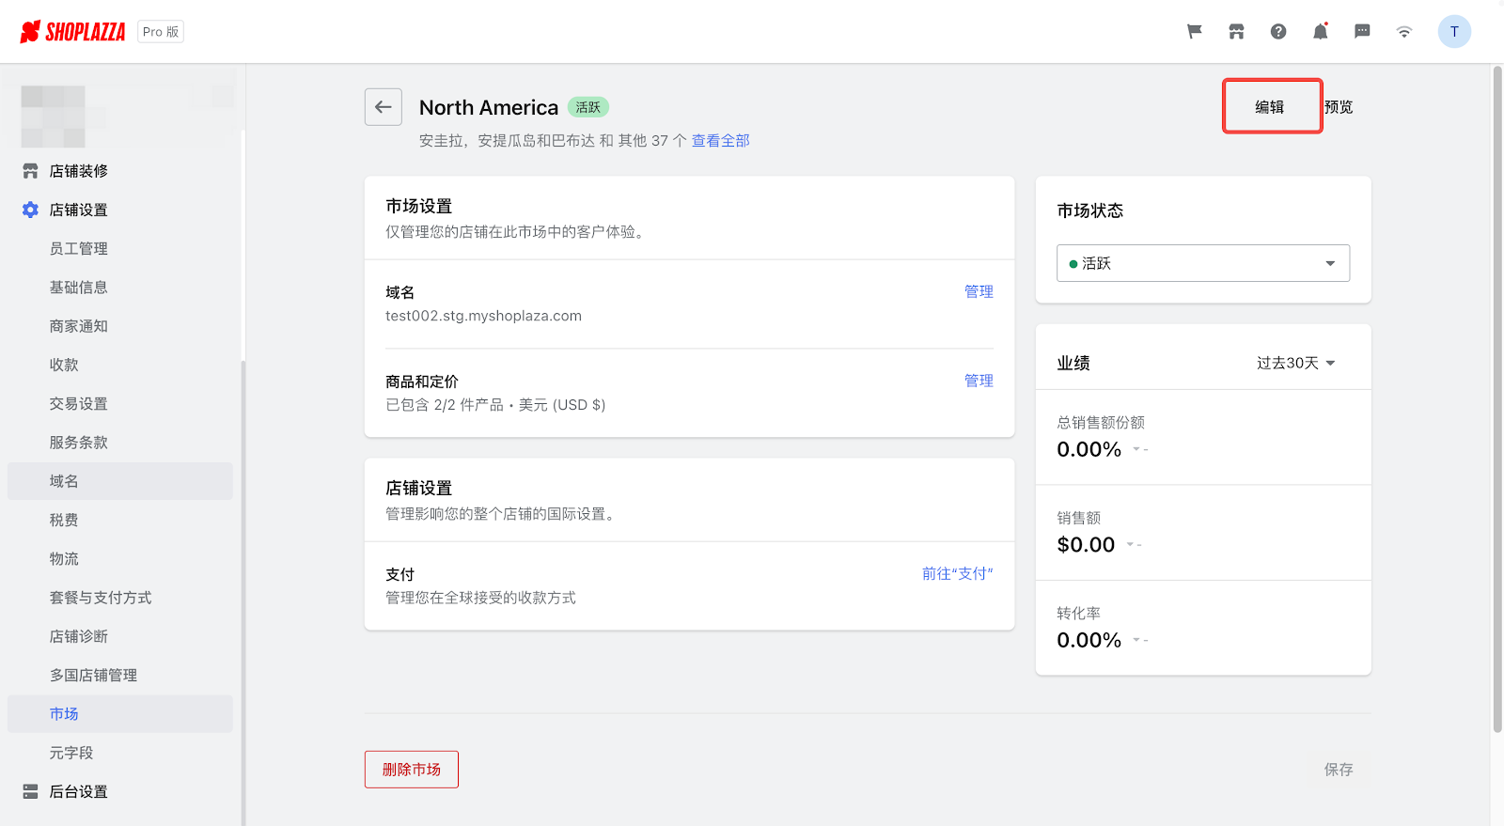Click 管理 link for 商品和定价
The width and height of the screenshot is (1504, 826).
click(x=979, y=381)
